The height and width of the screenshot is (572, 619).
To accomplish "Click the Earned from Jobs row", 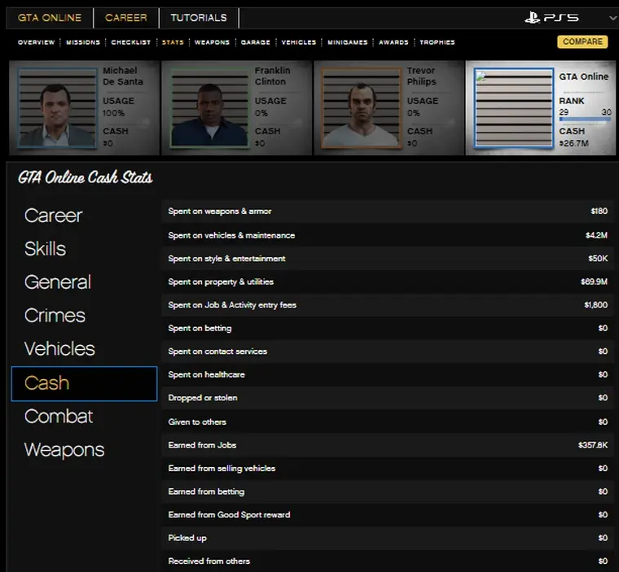I will tap(388, 445).
